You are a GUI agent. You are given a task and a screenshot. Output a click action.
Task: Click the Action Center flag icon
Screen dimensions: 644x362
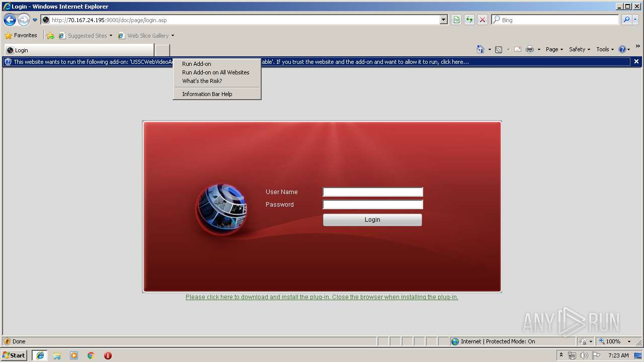596,355
